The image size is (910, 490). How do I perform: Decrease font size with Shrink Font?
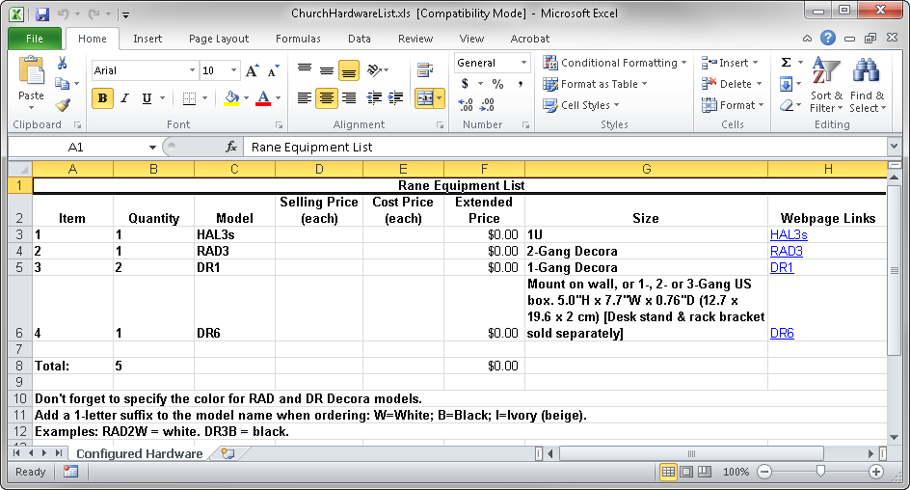(x=274, y=70)
